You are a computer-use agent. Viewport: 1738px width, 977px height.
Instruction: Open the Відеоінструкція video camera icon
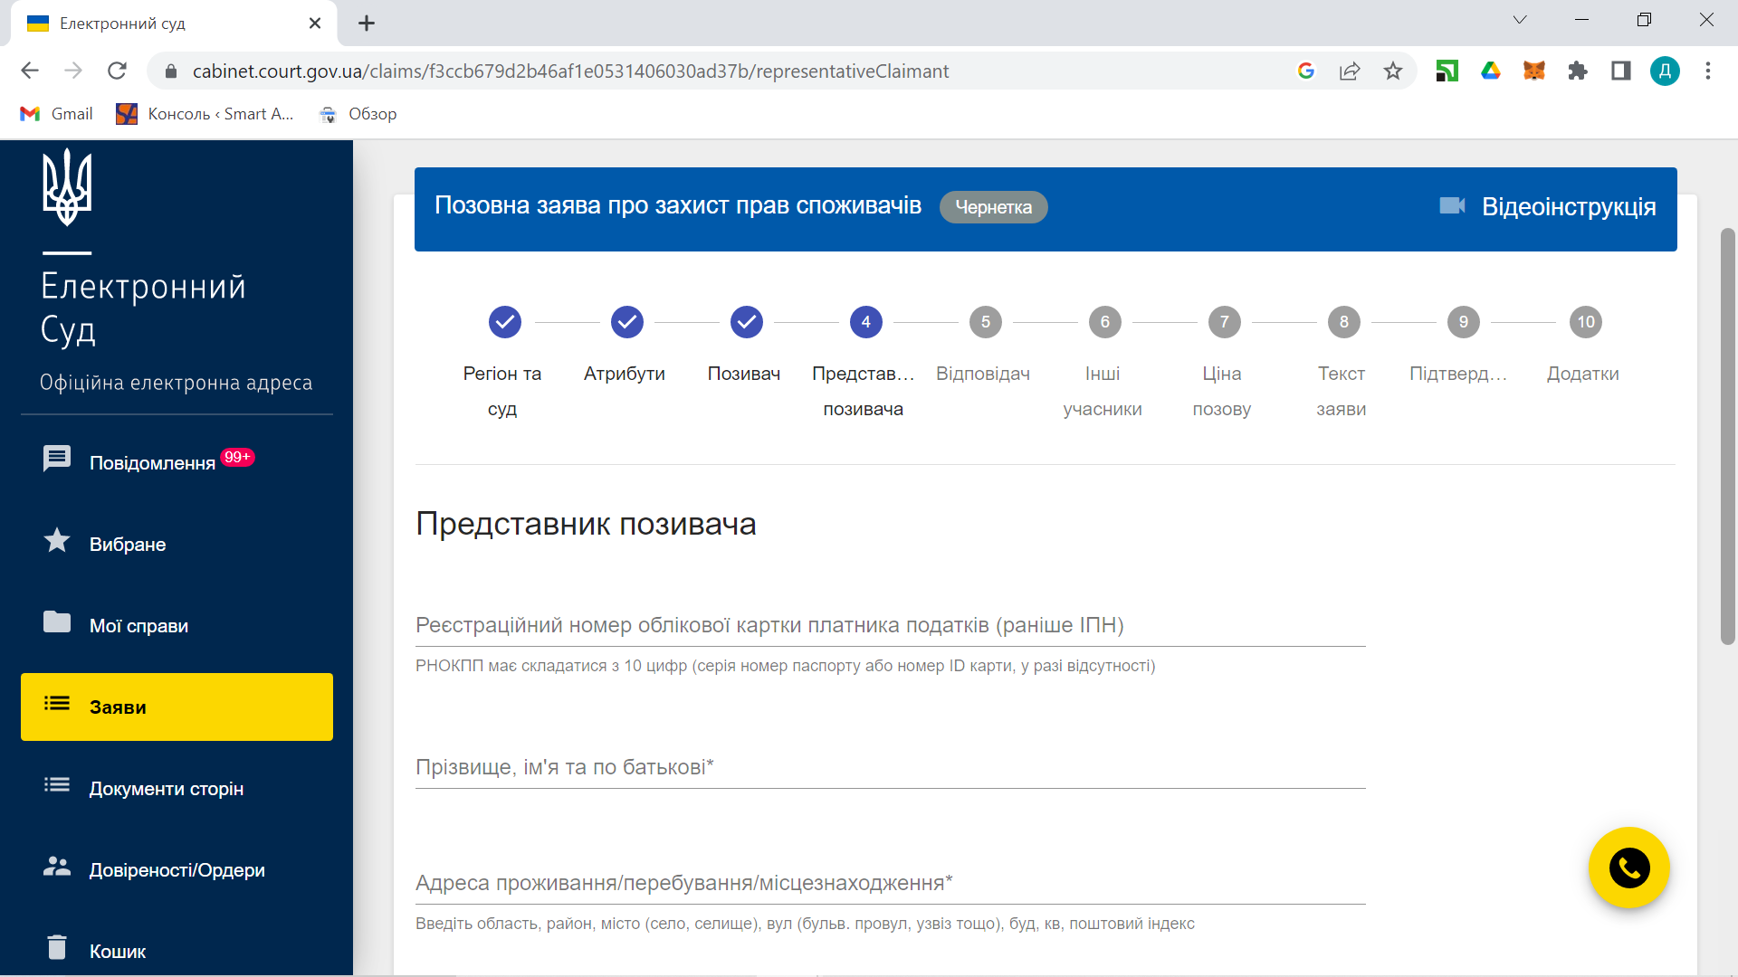pyautogui.click(x=1452, y=206)
